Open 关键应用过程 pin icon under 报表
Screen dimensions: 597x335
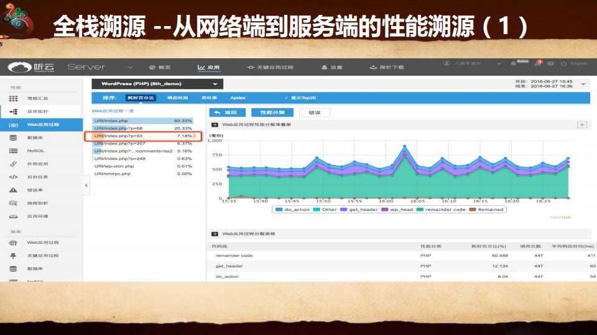click(13, 256)
